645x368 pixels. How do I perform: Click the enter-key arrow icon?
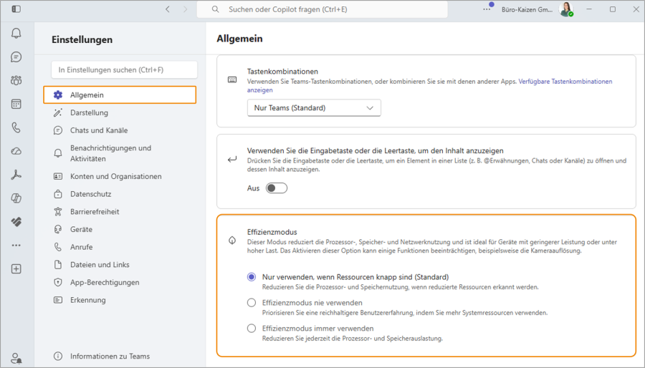click(x=232, y=160)
